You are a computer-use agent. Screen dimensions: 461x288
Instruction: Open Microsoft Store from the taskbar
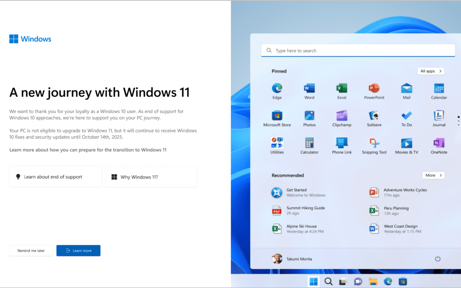tap(403, 282)
